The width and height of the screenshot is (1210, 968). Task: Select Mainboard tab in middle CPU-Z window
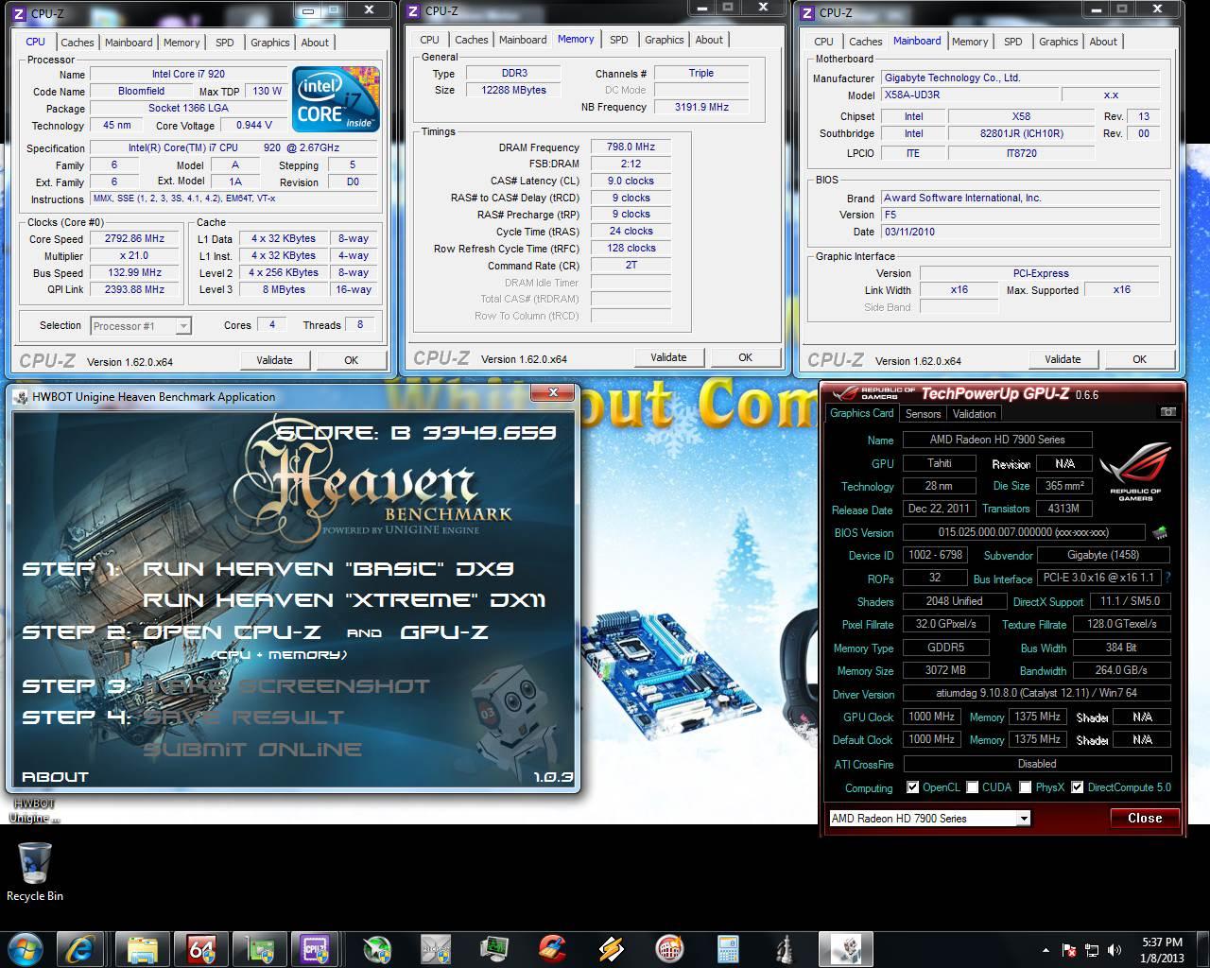click(x=523, y=40)
